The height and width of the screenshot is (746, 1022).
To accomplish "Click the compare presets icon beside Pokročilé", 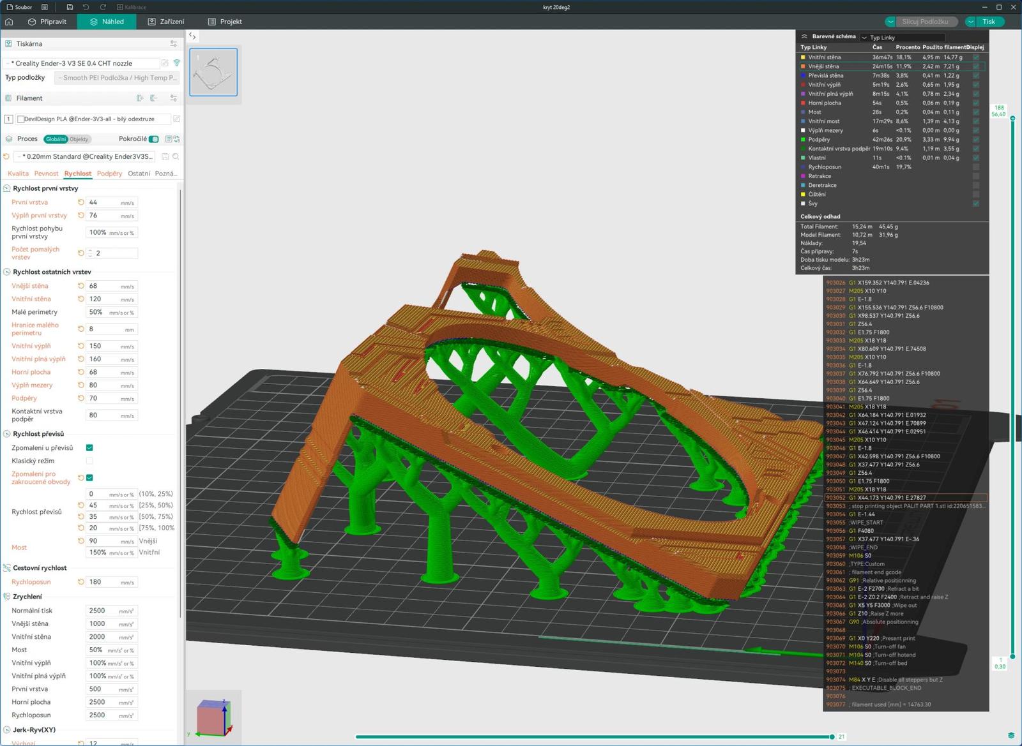I will click(x=176, y=139).
